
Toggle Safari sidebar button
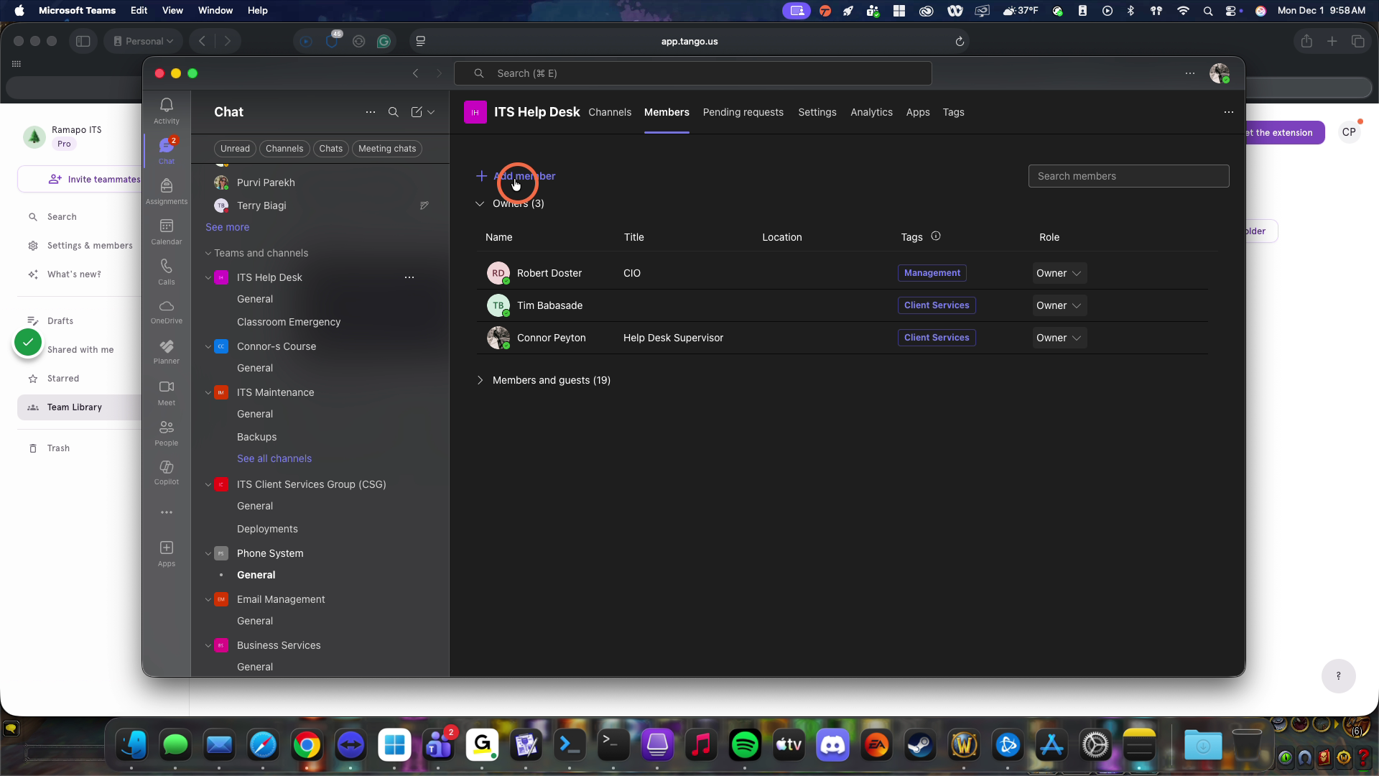coord(83,42)
